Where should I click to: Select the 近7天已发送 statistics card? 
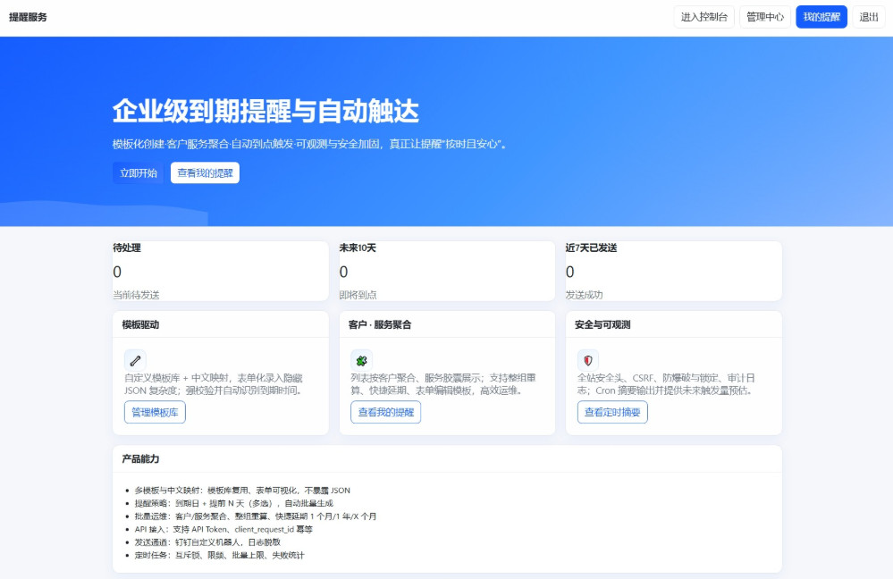673,271
